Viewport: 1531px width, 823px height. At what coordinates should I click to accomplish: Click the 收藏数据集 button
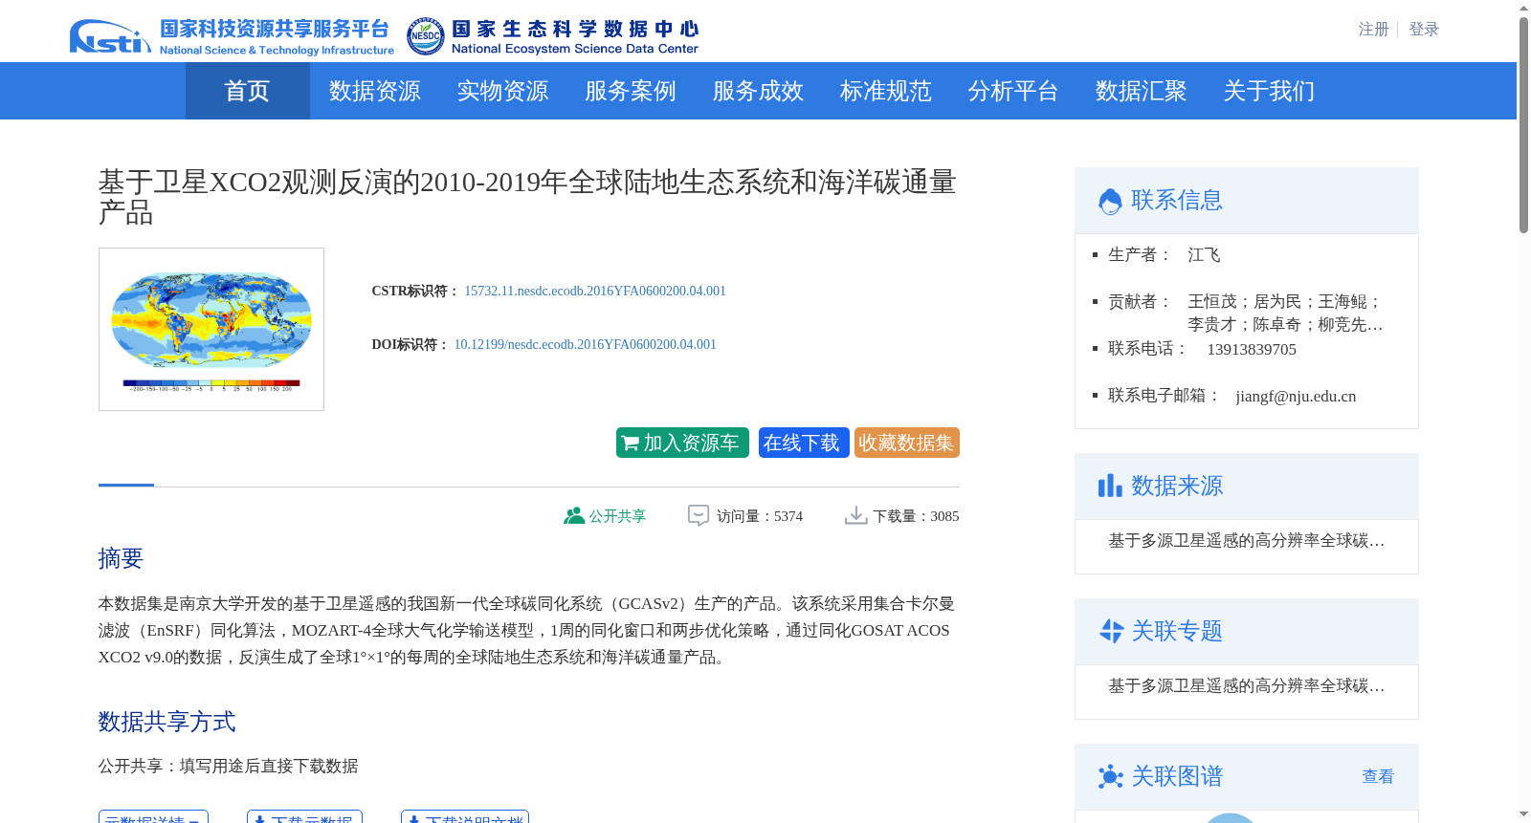click(x=907, y=443)
